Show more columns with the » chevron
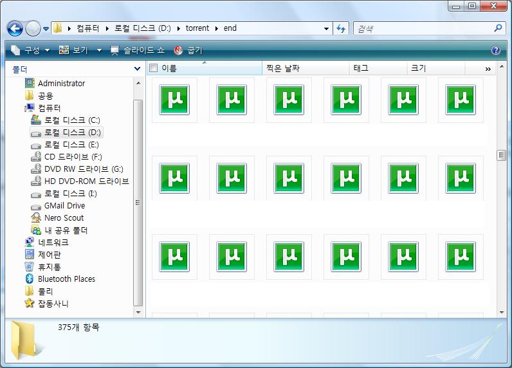Viewport: 512px width, 368px height. click(x=488, y=69)
